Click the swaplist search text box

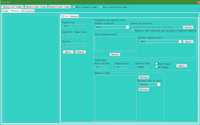[156, 27]
